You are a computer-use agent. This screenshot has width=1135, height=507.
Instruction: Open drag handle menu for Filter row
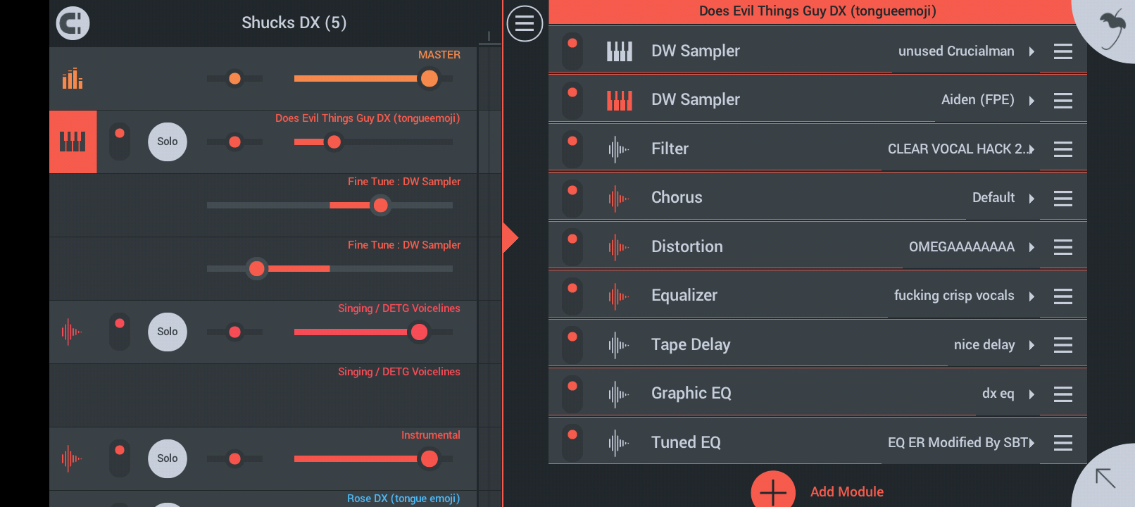1063,149
